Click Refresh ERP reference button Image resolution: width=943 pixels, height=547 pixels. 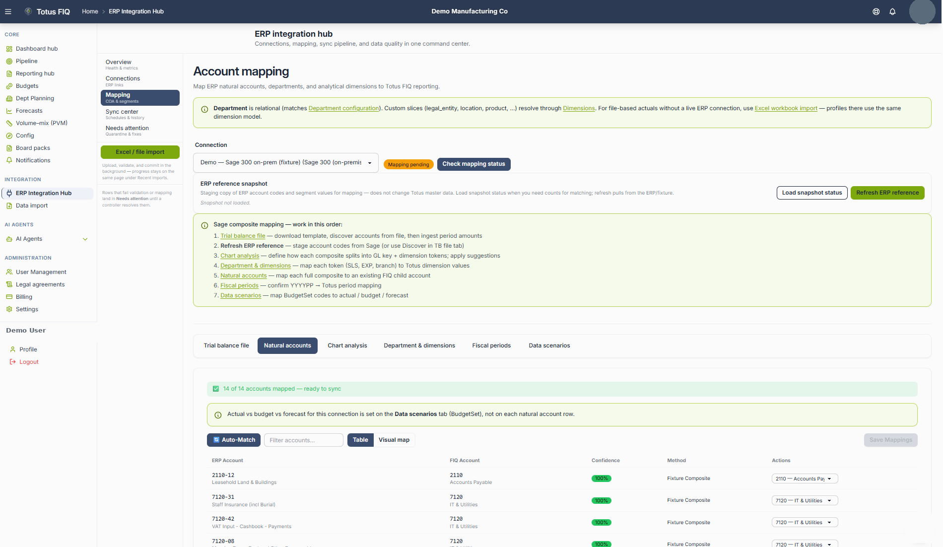point(887,193)
